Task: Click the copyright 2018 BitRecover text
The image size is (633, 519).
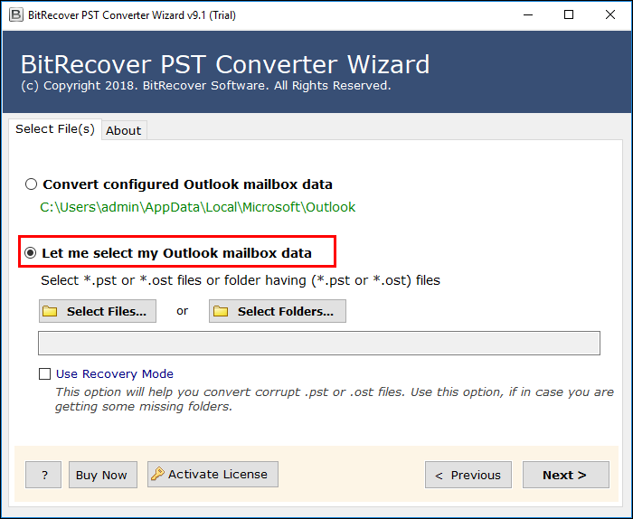Action: pos(206,86)
